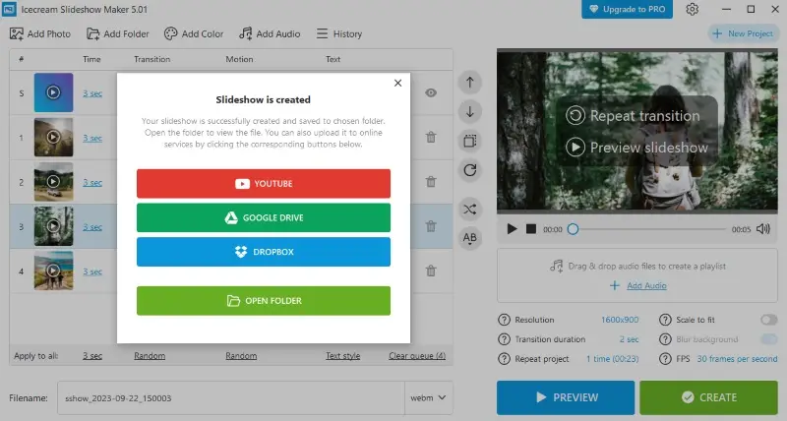Delete slide 4 with its trash icon
787x421 pixels.
431,271
